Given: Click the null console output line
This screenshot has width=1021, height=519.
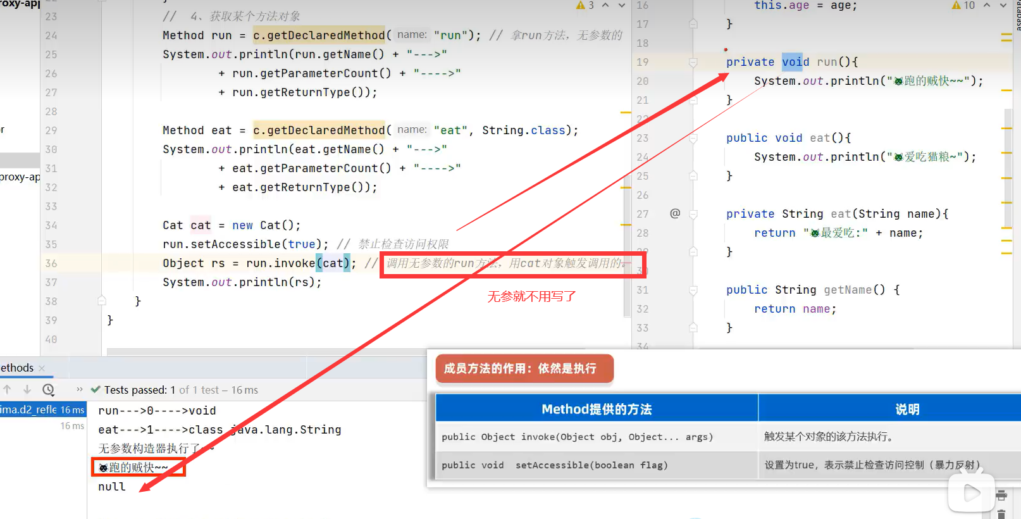Looking at the screenshot, I should [112, 487].
